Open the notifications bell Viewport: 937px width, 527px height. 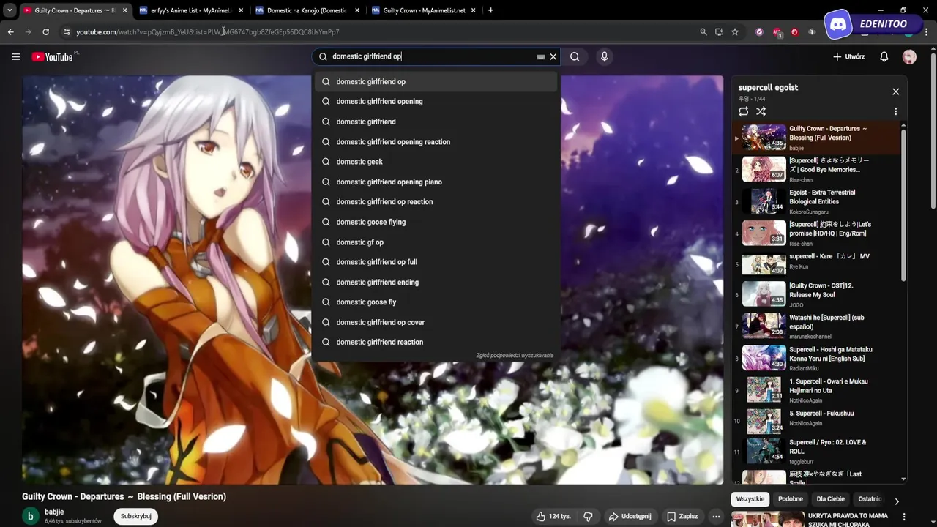pos(884,56)
